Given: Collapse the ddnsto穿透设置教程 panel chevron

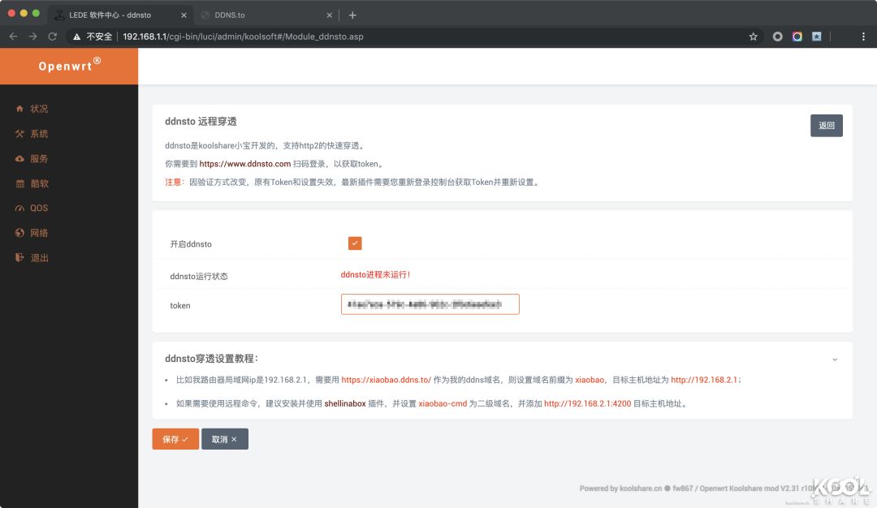Looking at the screenshot, I should coord(836,358).
